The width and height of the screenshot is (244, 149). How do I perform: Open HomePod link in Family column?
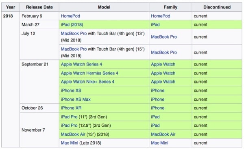pyautogui.click(x=161, y=16)
